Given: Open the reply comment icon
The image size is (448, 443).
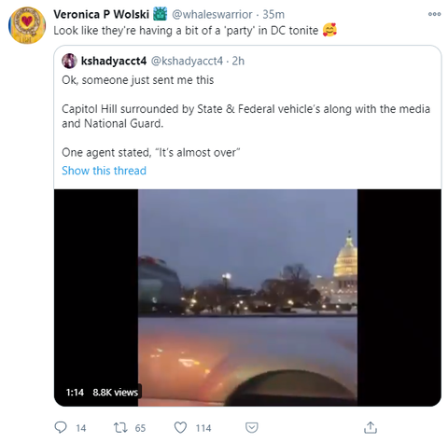Looking at the screenshot, I should pyautogui.click(x=61, y=427).
